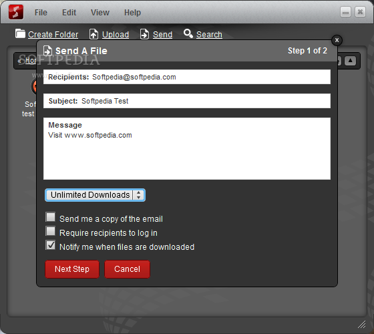Viewport: 374px width, 334px height.
Task: Click the Send A File title icon
Action: click(x=47, y=51)
